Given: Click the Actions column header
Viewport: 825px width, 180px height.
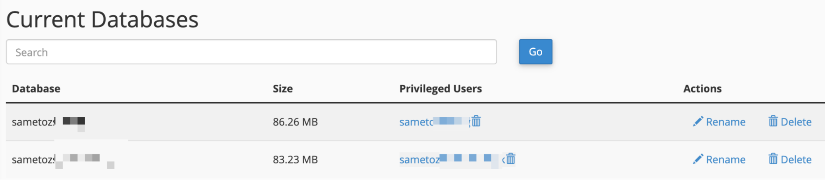Looking at the screenshot, I should coord(702,89).
